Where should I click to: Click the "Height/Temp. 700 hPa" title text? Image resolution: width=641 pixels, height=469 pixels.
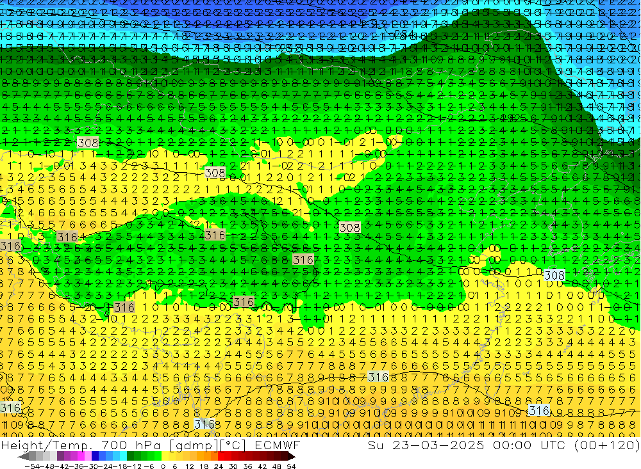pos(81,445)
